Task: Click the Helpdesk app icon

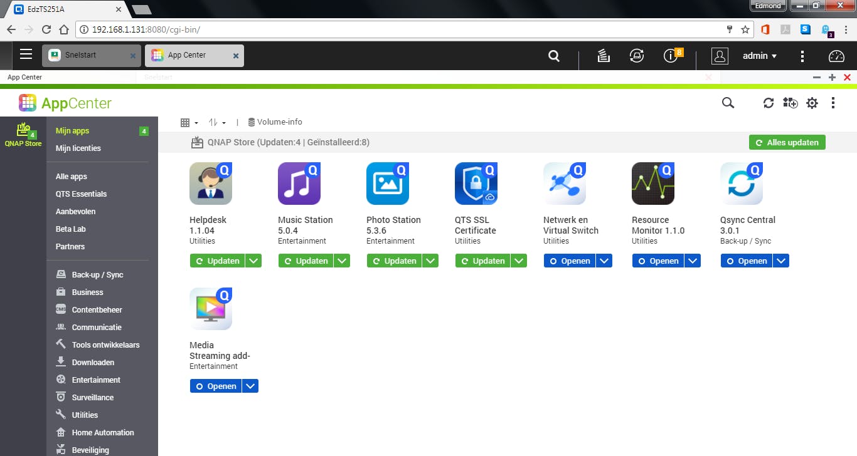Action: click(x=211, y=184)
